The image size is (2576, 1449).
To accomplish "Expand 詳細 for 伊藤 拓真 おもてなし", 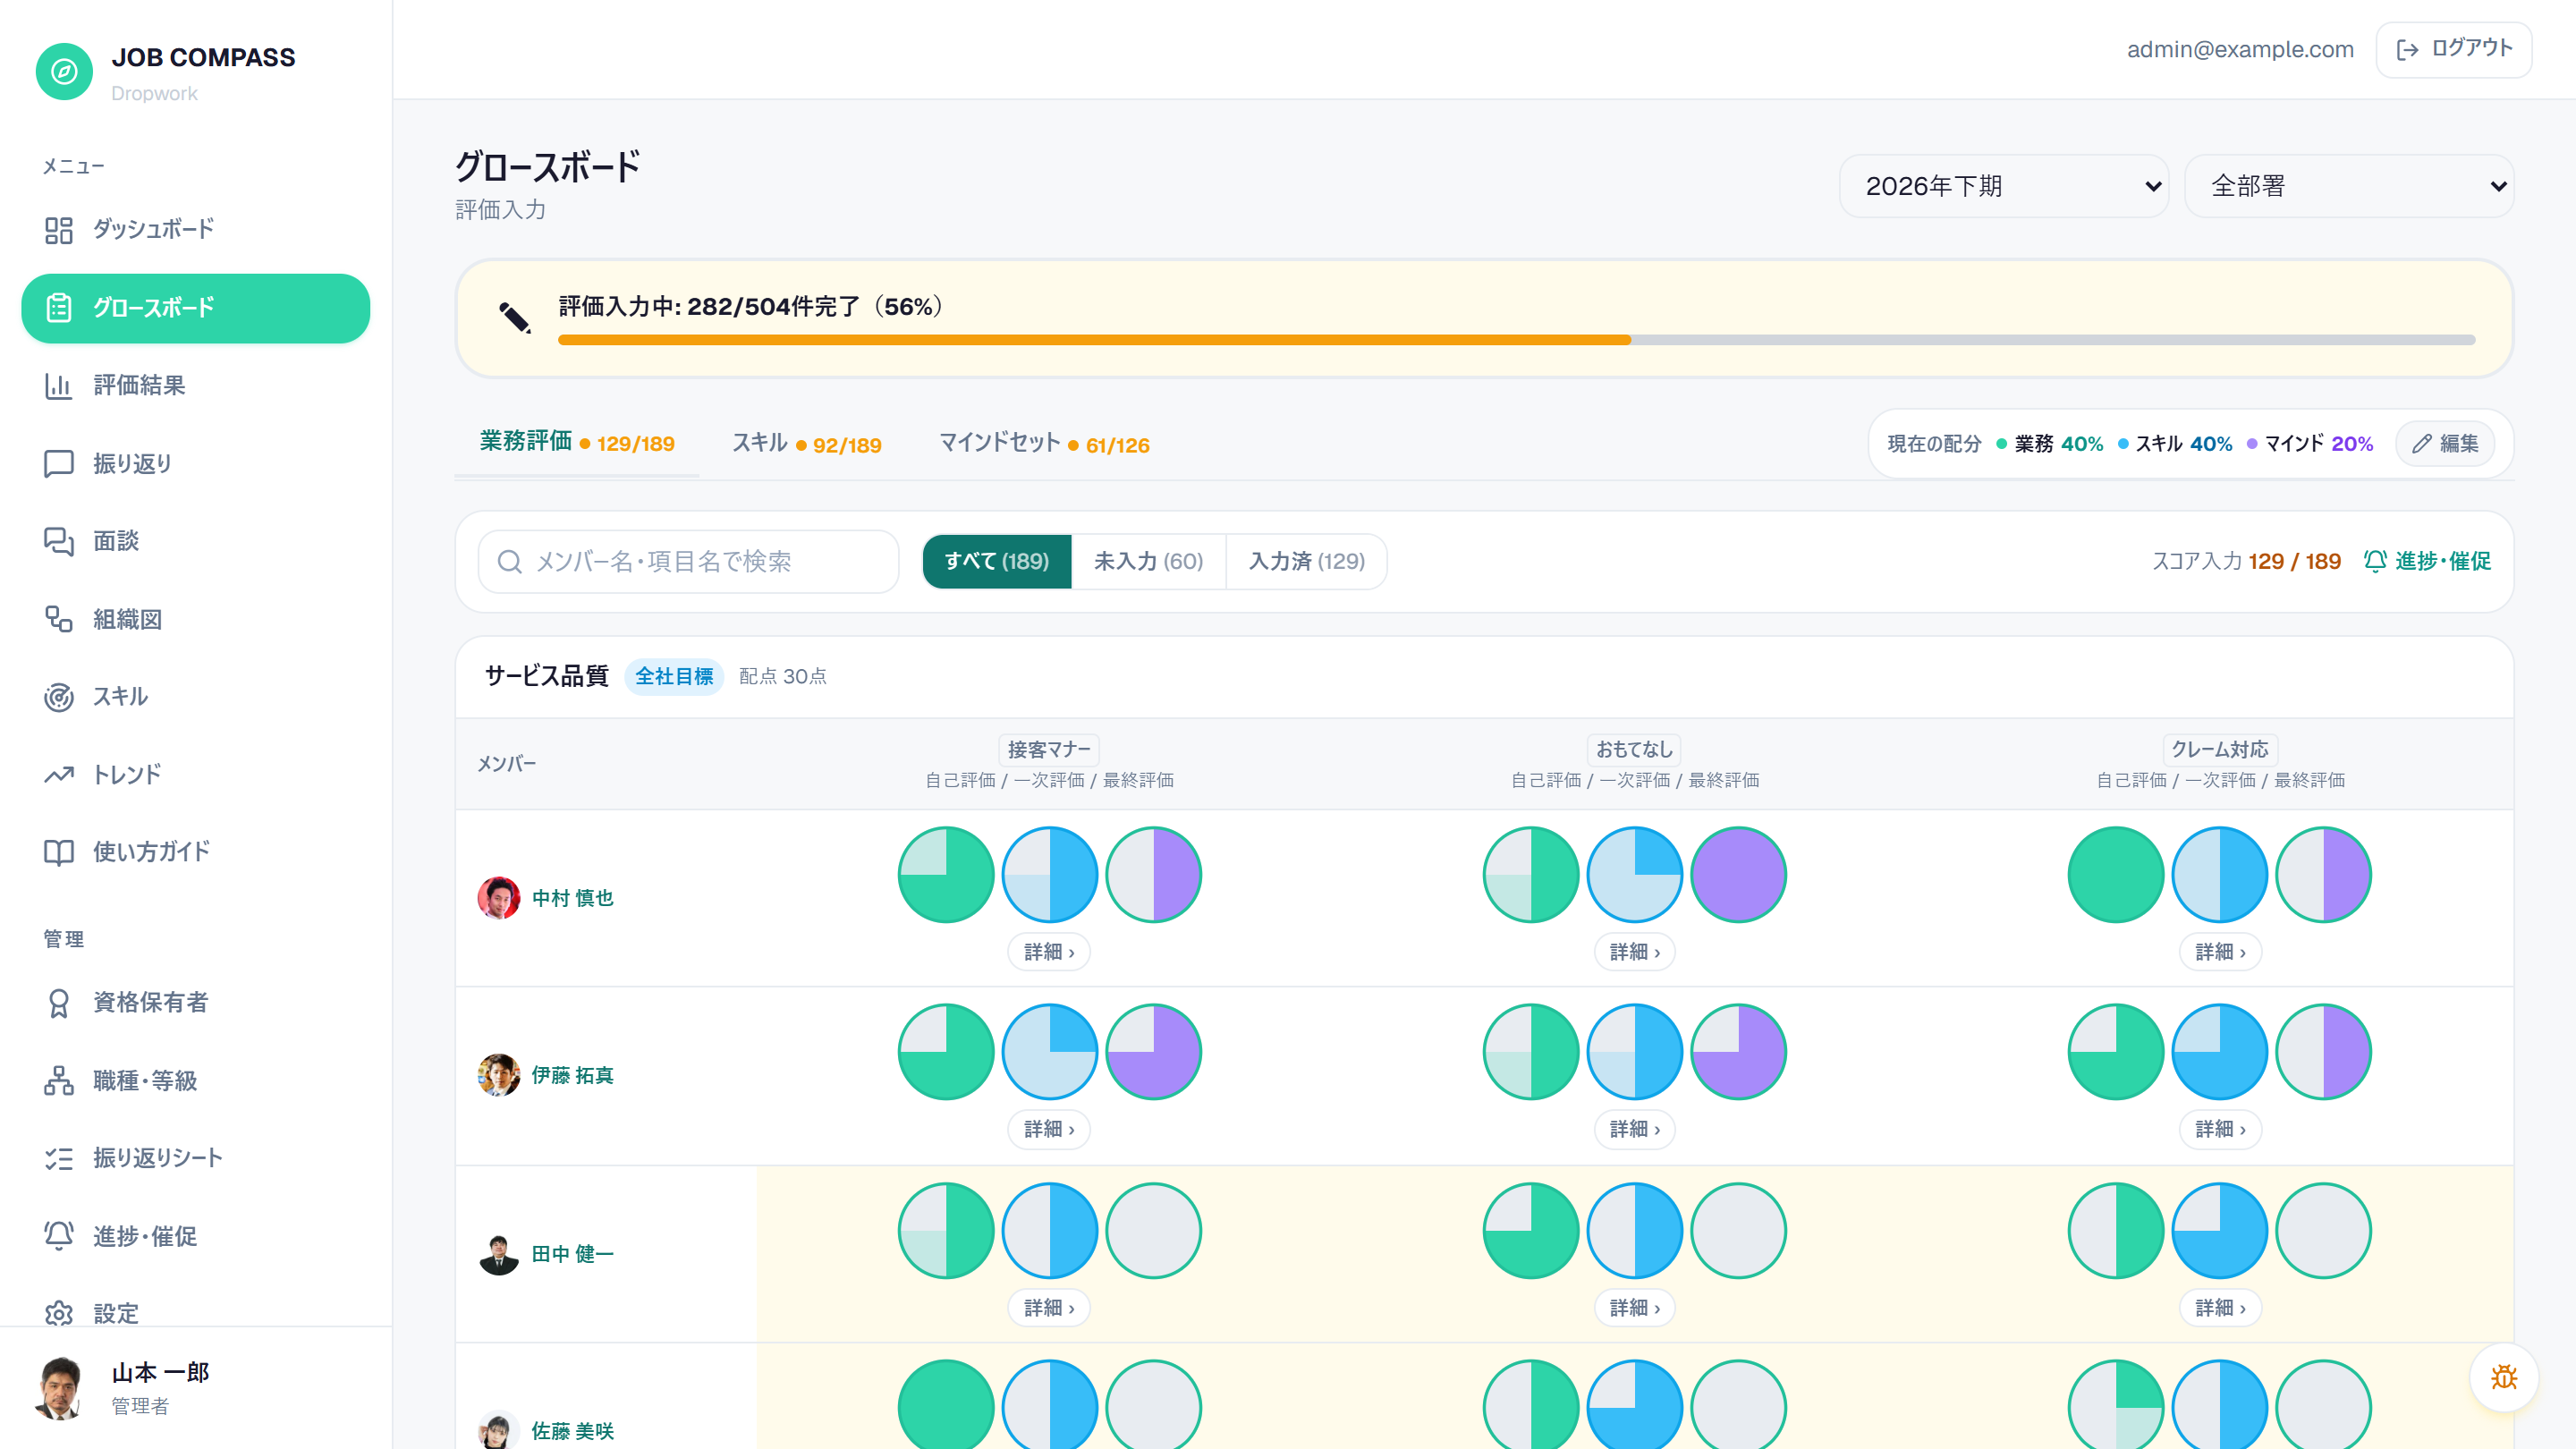I will (1634, 1130).
